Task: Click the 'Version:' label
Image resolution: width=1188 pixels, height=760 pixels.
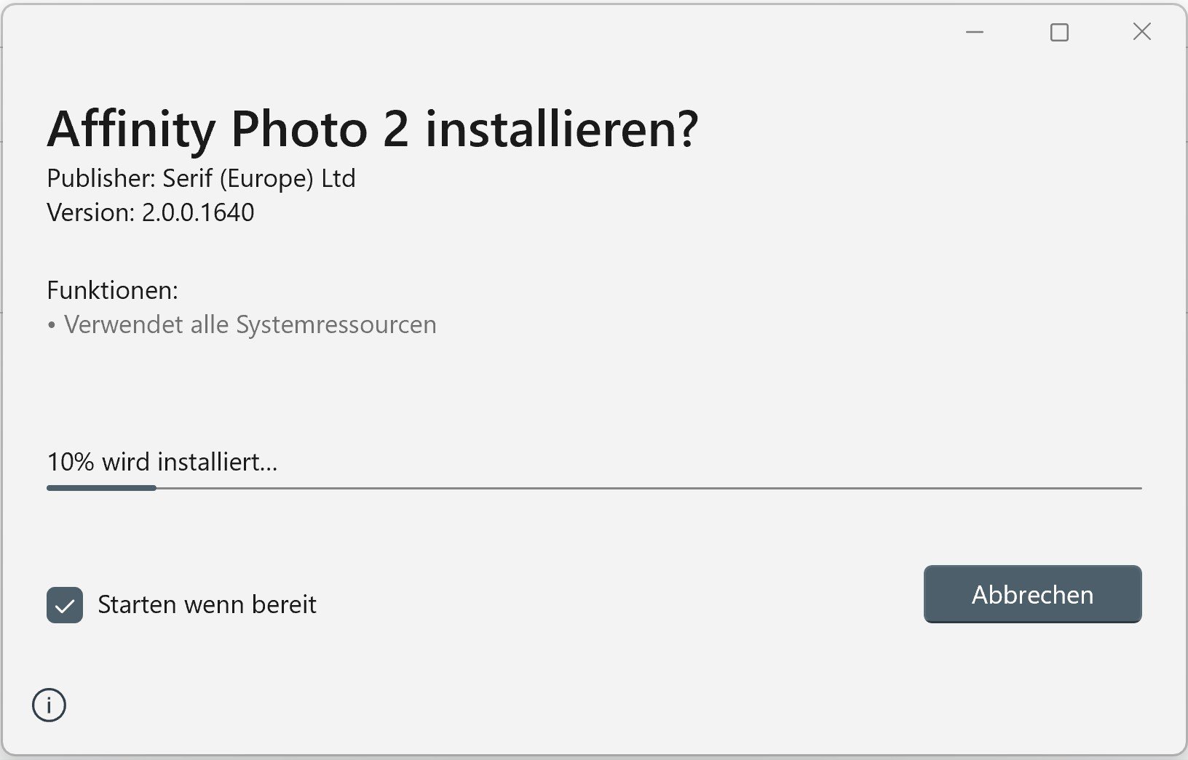Action: (90, 212)
